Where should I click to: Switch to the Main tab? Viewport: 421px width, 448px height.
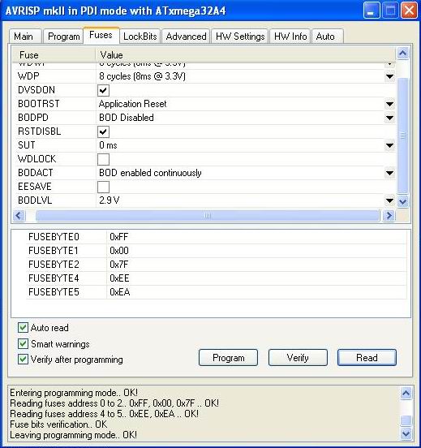coord(25,37)
